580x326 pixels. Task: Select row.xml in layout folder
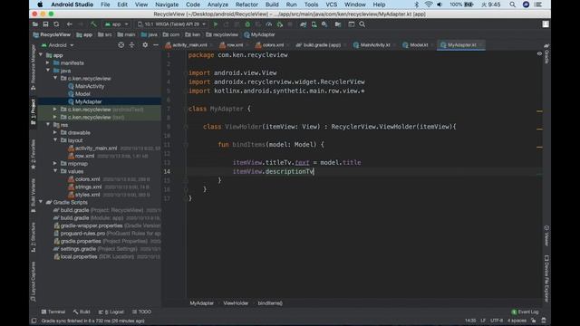coord(84,156)
